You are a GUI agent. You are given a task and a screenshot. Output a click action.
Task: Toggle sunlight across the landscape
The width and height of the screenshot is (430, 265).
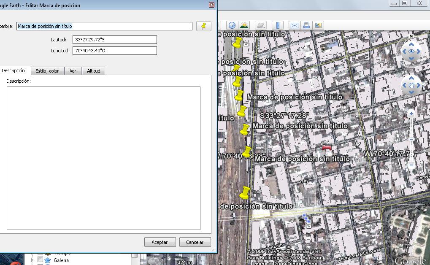point(244,25)
